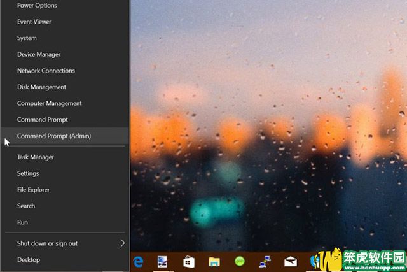Launch Command Prompt (Admin)
407x272 pixels.
(x=54, y=136)
